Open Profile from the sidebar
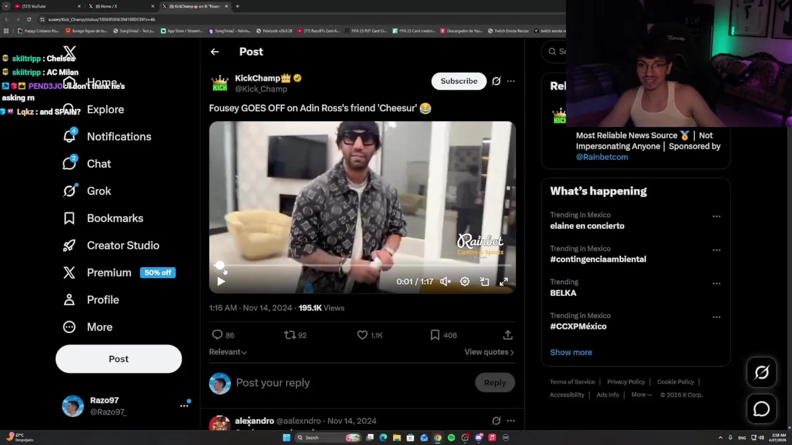Screen dimensions: 792x445 click(x=90, y=300)
